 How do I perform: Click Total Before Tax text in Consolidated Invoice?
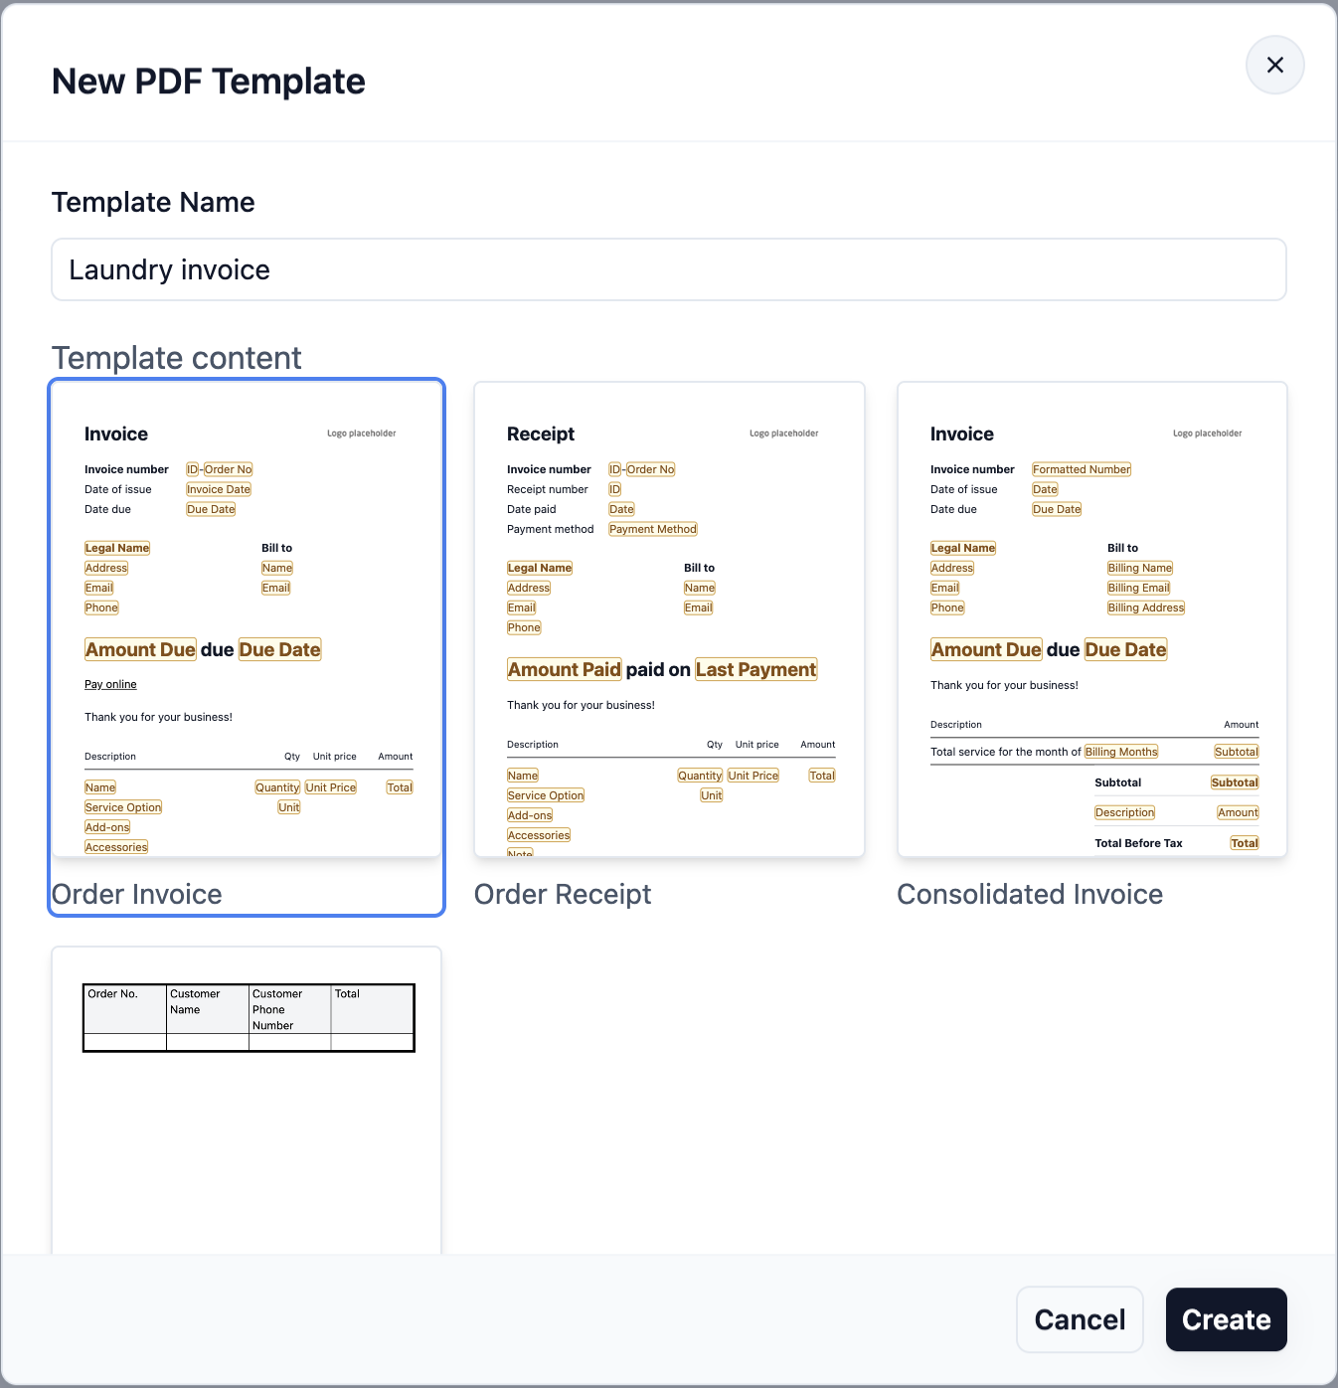1138,843
